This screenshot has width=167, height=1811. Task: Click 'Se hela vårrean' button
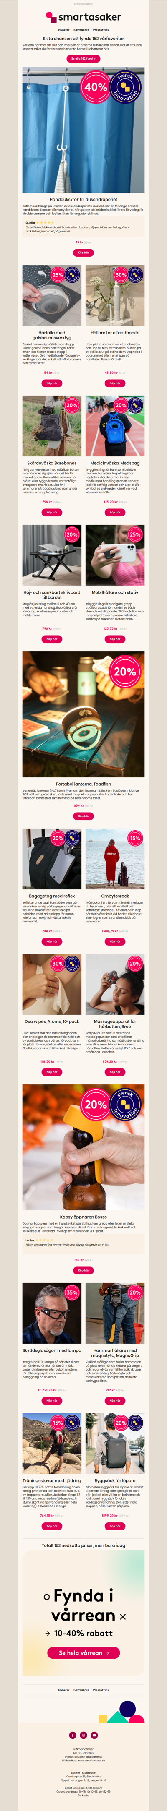click(83, 1653)
